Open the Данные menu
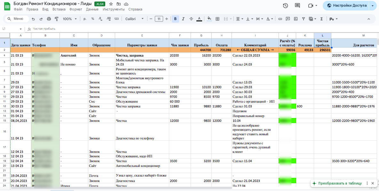 coord(92,9)
